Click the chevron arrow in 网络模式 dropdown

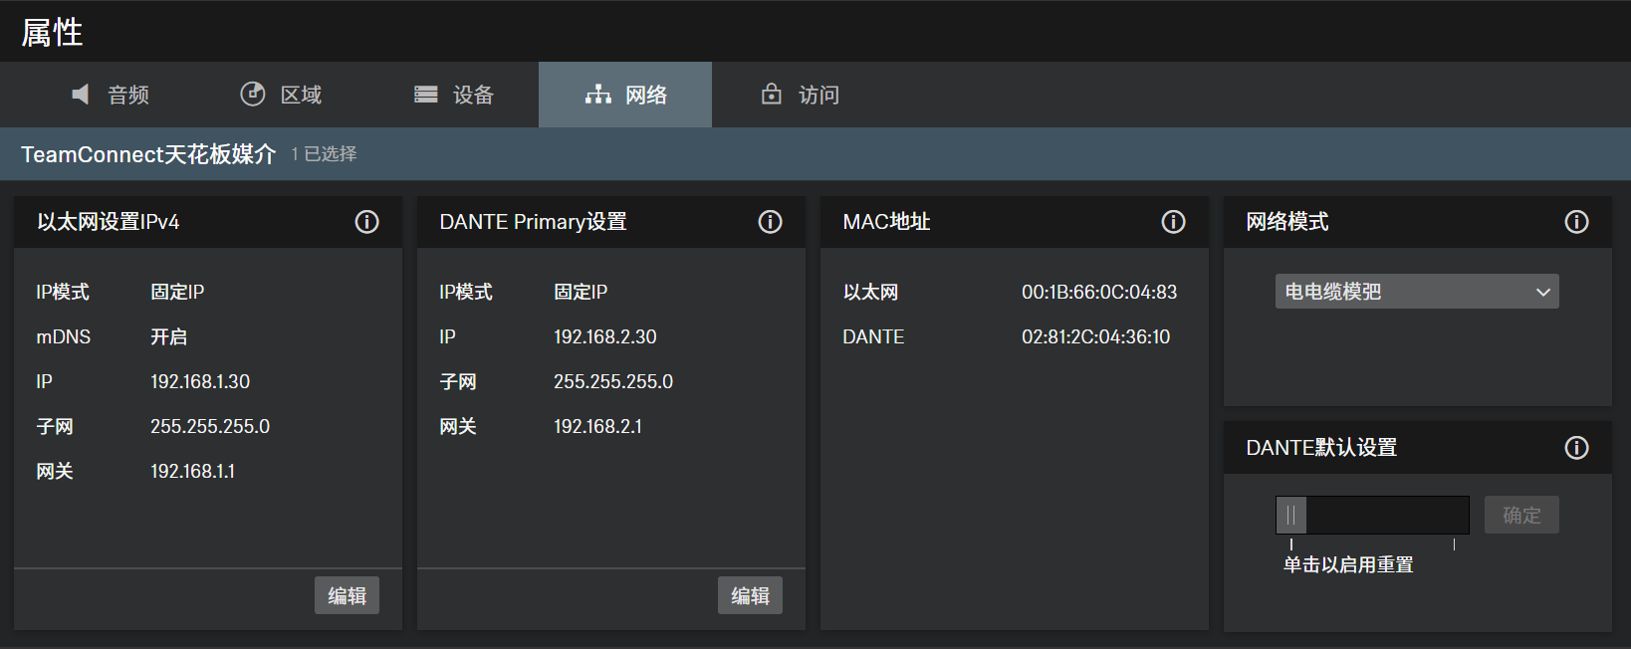(x=1542, y=292)
